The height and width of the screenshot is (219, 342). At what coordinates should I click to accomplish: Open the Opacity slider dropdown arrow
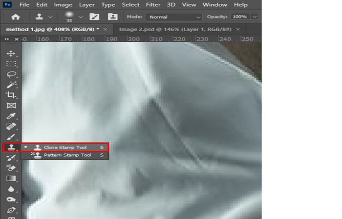(255, 17)
